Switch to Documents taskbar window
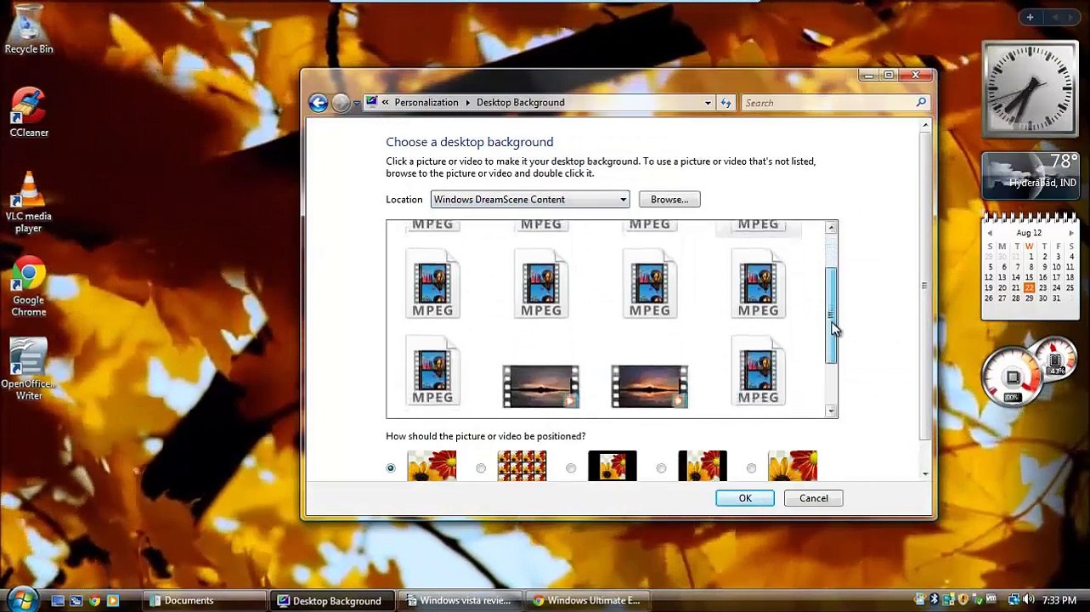Screen dimensions: 1090x612 tap(204, 600)
